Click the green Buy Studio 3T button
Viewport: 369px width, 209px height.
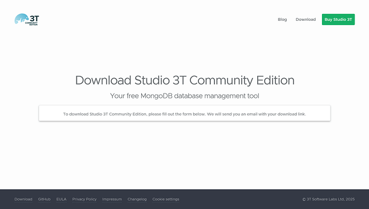point(338,20)
